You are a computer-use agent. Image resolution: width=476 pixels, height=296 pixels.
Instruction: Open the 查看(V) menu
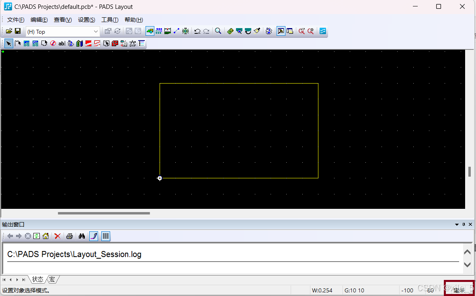[x=63, y=20]
